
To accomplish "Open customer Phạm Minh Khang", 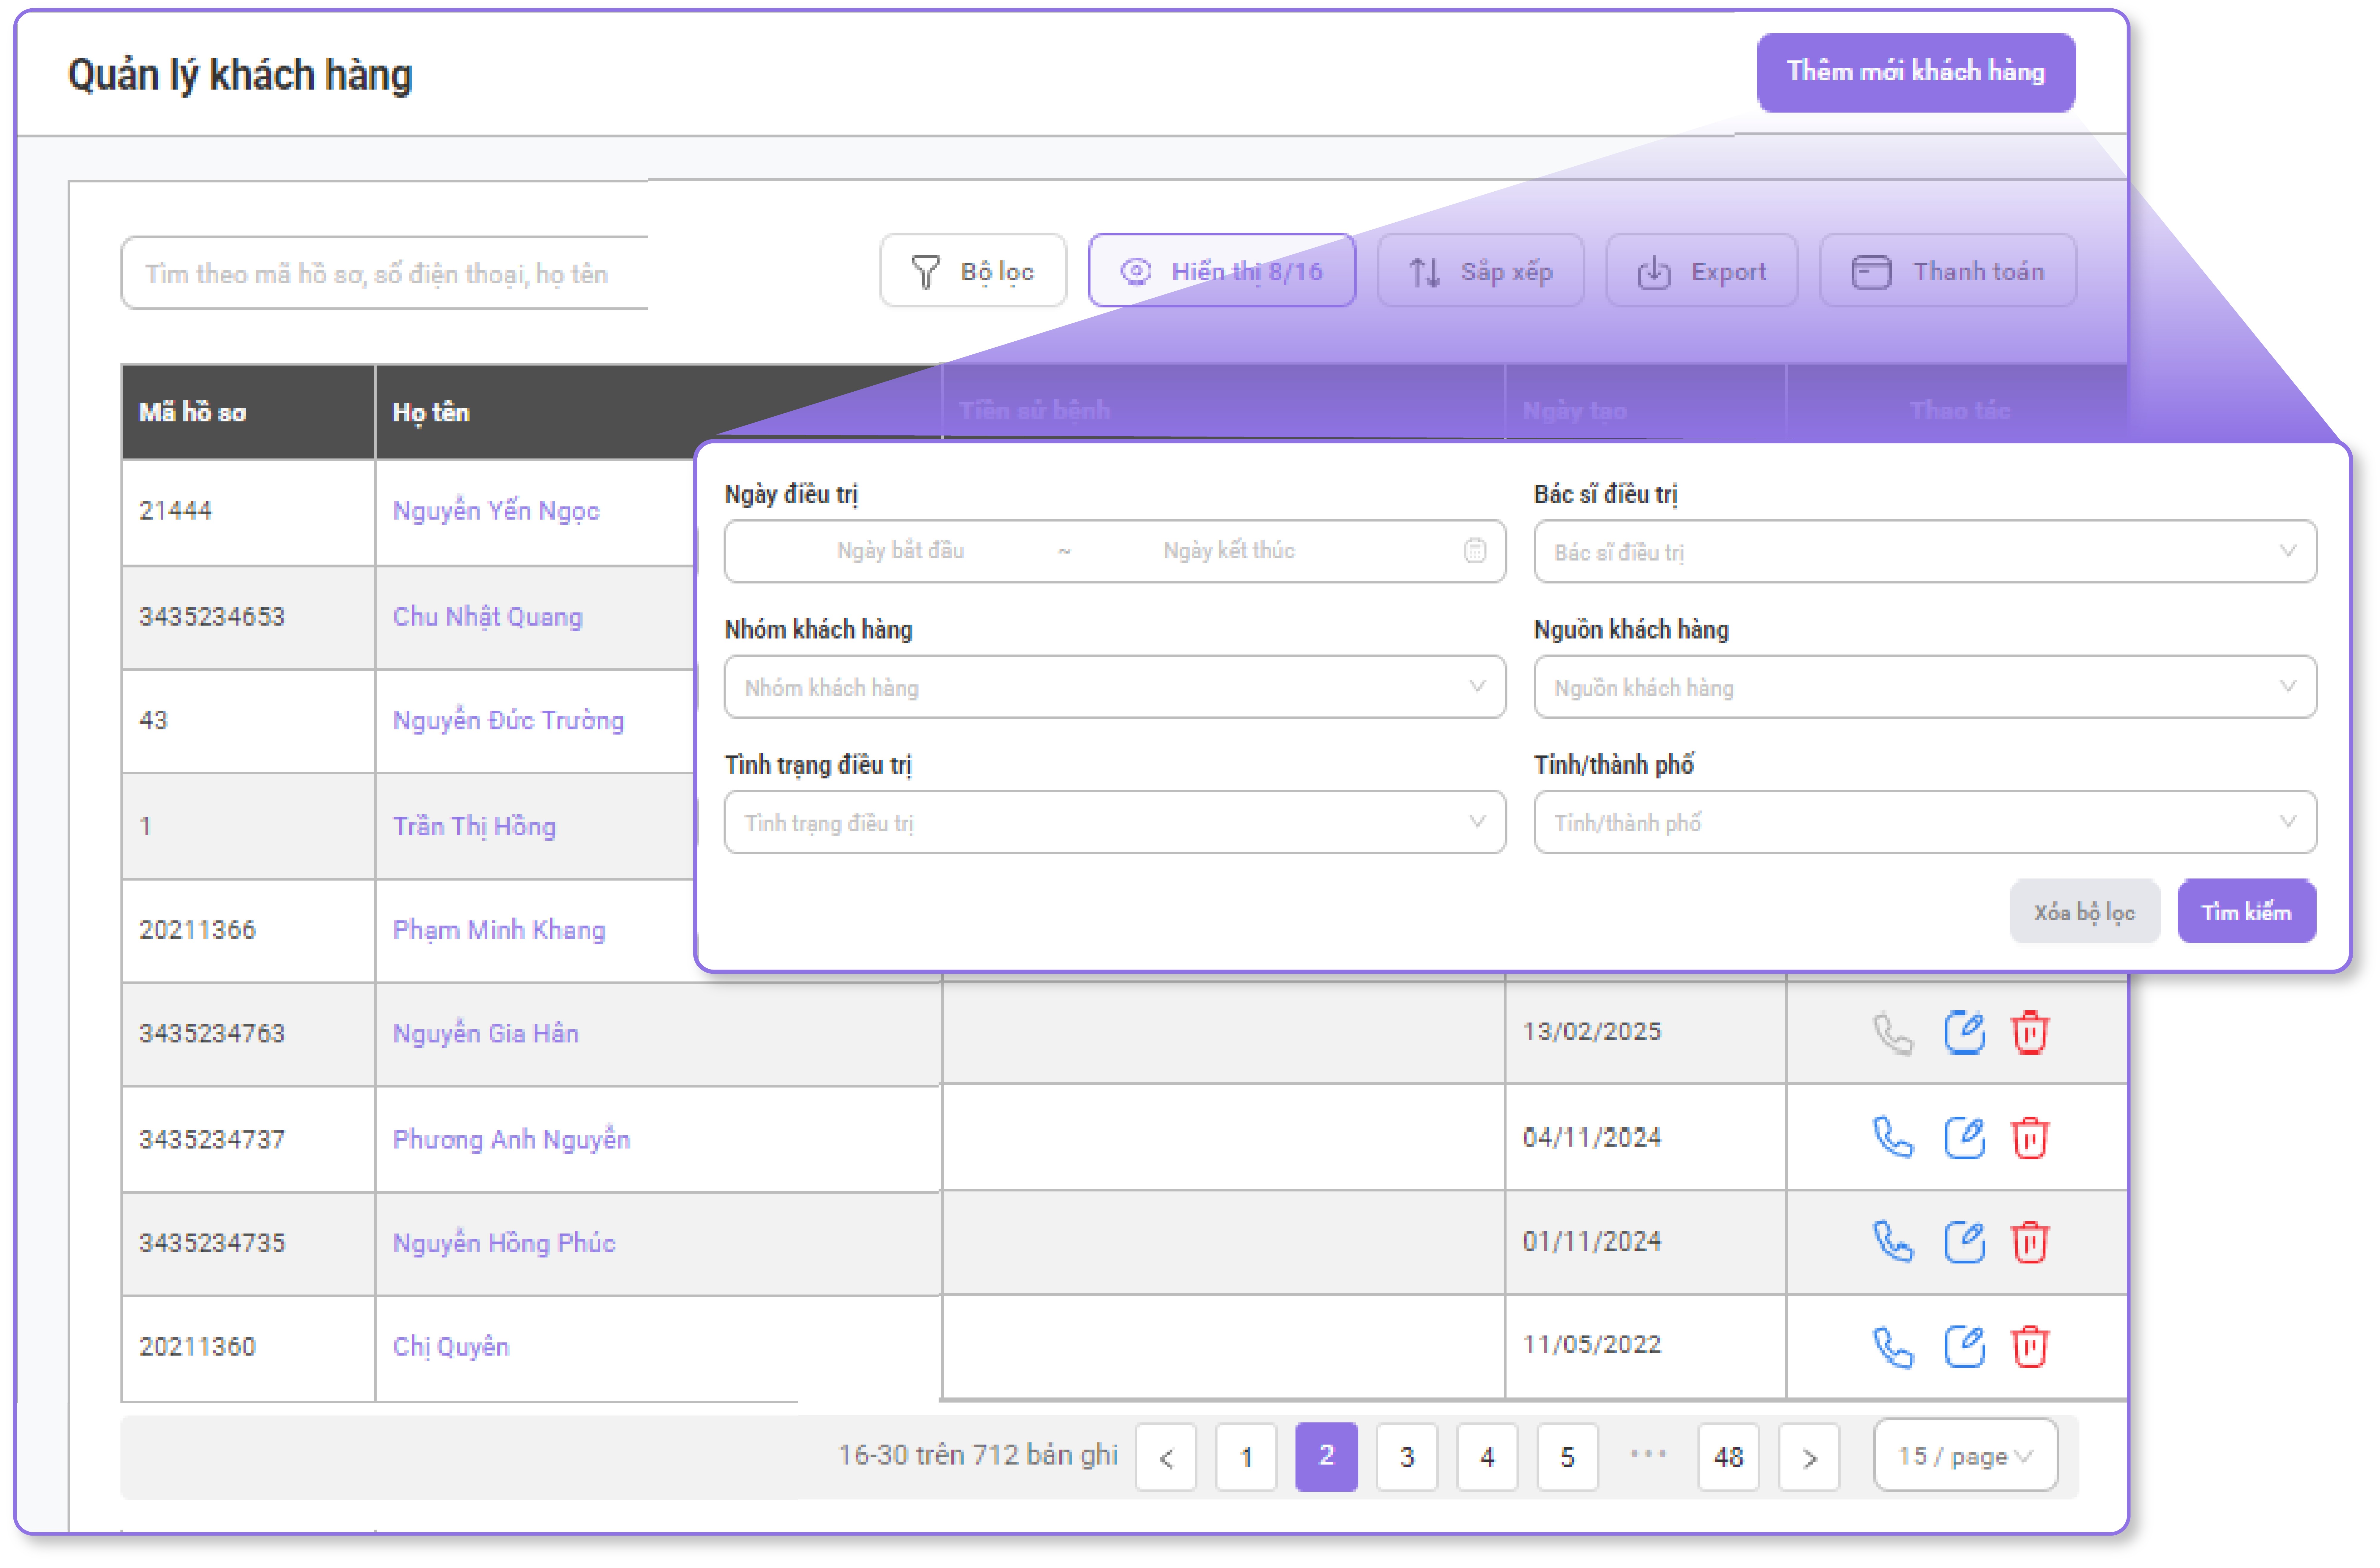I will click(x=499, y=930).
